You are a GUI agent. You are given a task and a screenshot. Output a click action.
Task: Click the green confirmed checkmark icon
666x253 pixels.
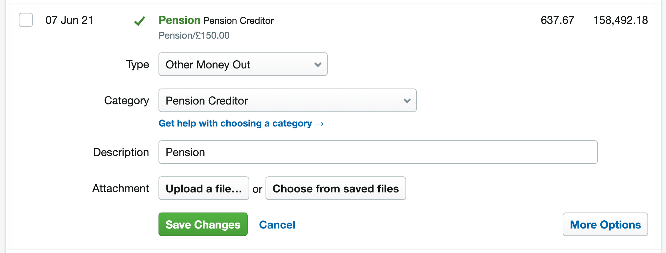click(x=140, y=21)
